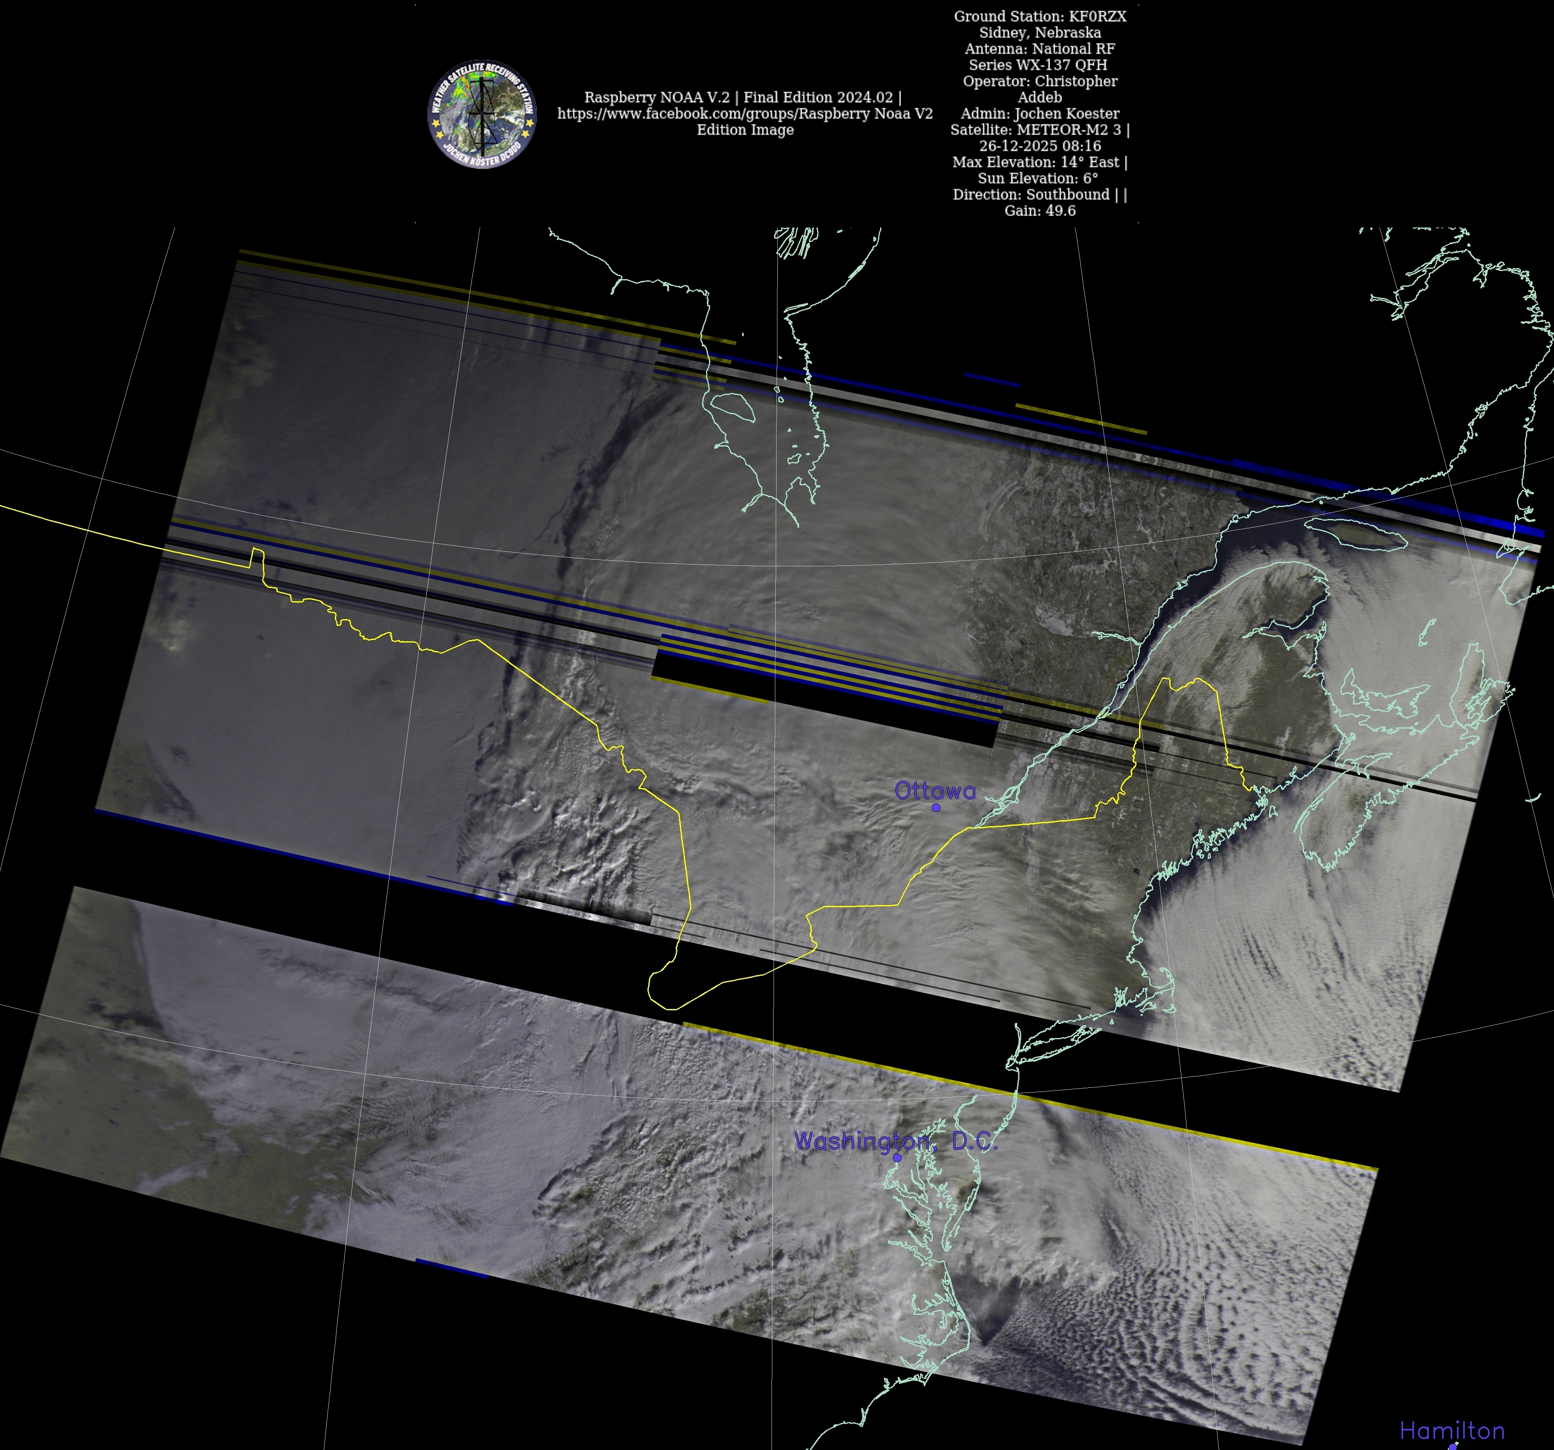
Task: Click the '26-12-2025 08:16' timestamp
Action: (x=1040, y=145)
